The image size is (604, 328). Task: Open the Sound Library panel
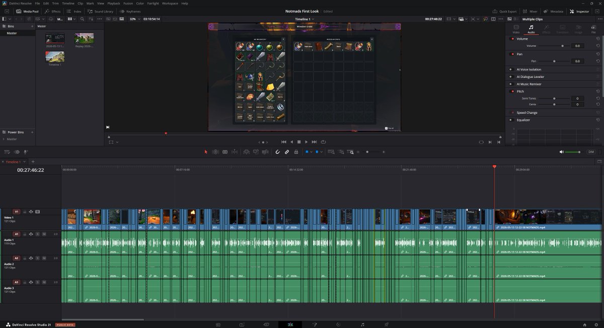click(100, 11)
